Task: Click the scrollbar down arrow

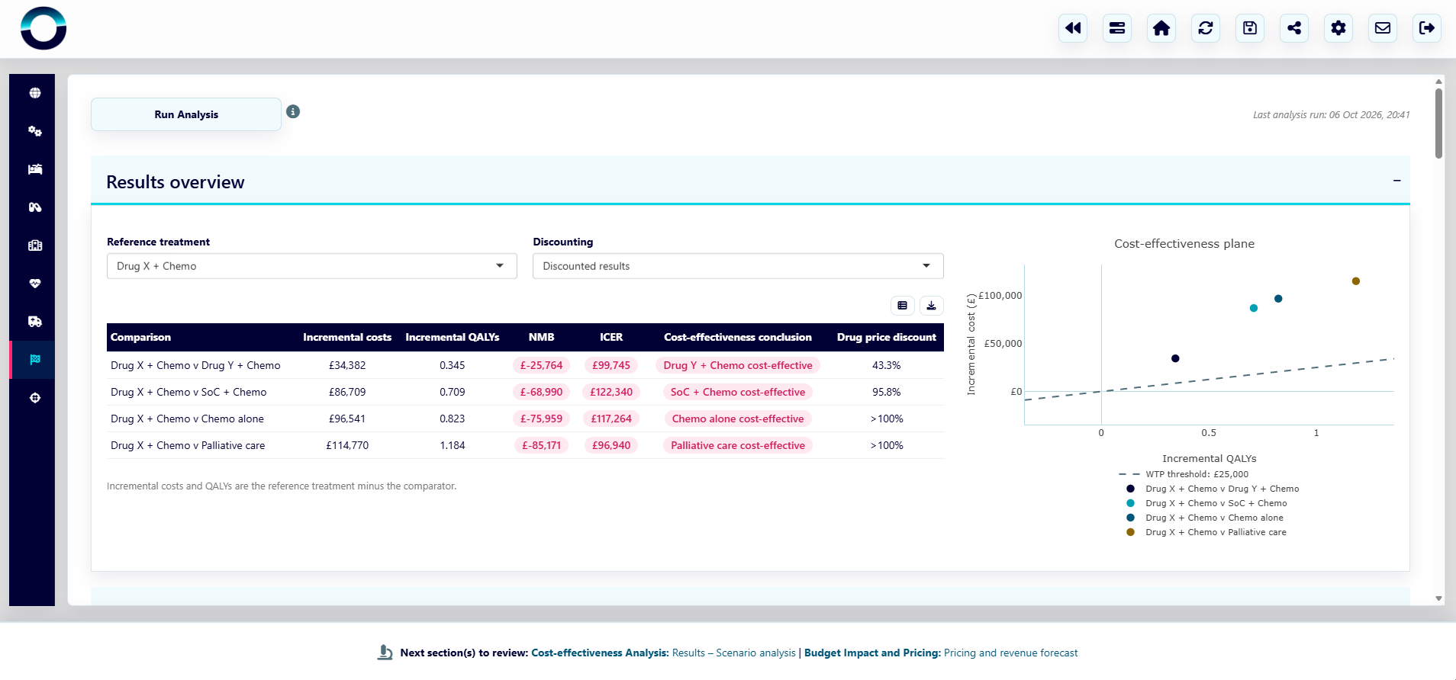Action: tap(1438, 598)
